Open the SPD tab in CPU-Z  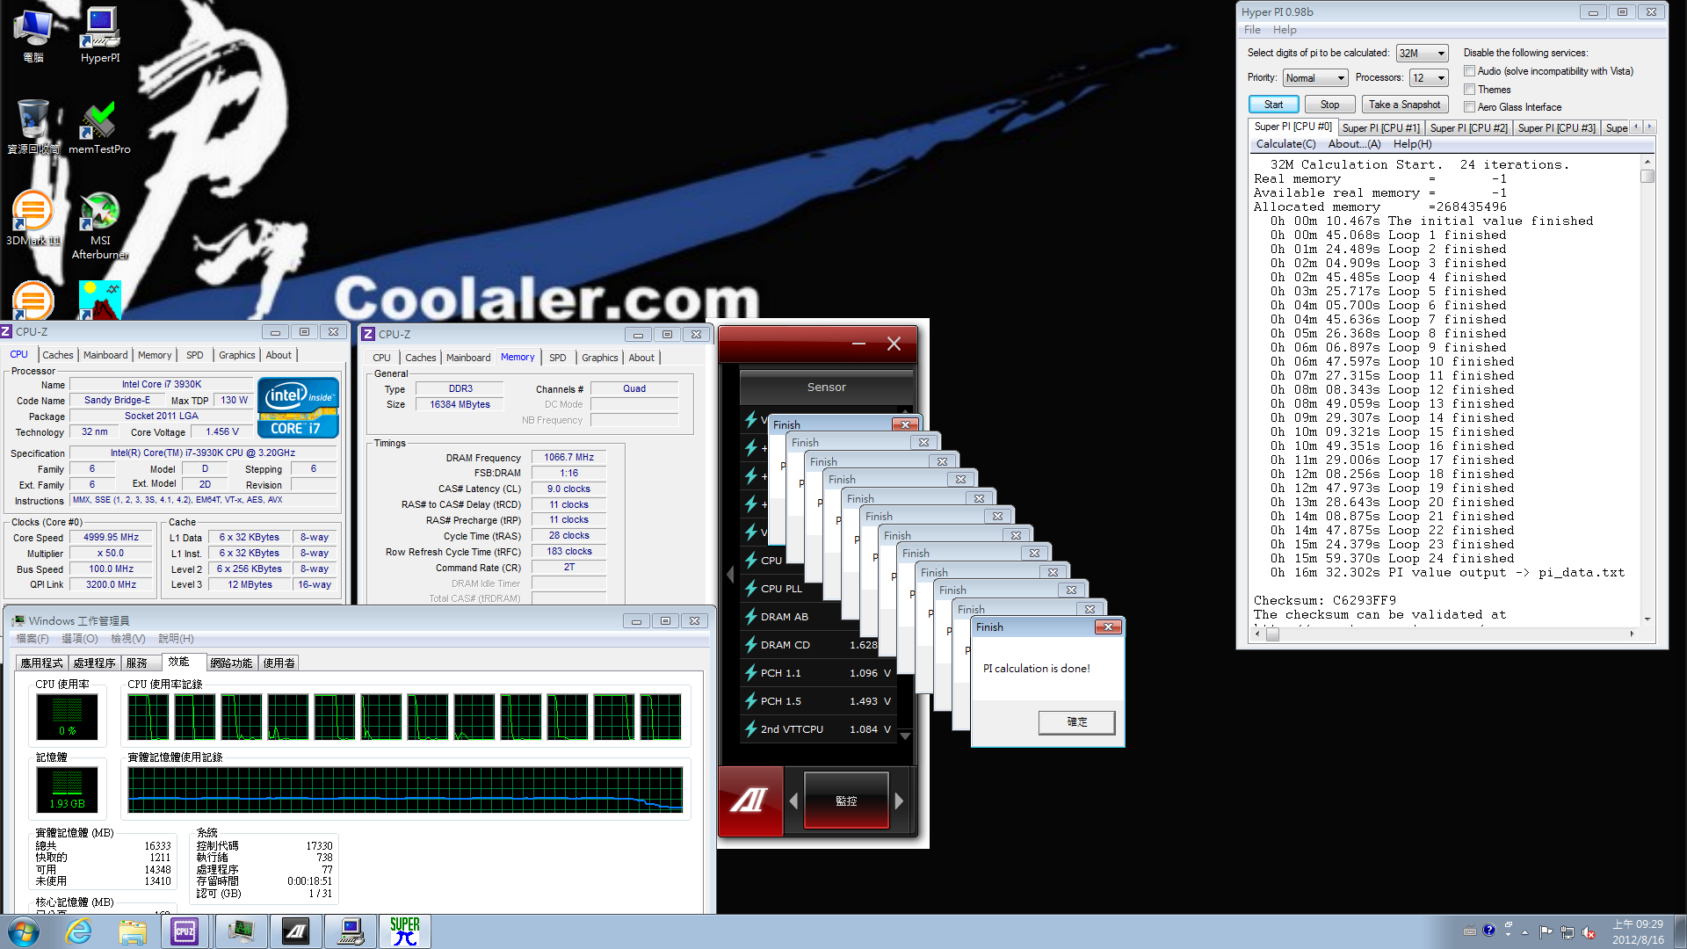coord(194,355)
